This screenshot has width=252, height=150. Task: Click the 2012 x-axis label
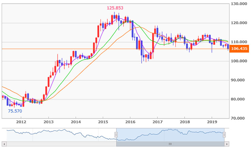click(x=21, y=122)
